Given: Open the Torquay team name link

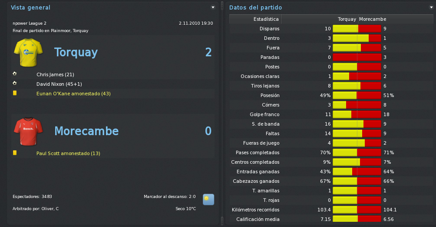Looking at the screenshot, I should pos(76,52).
